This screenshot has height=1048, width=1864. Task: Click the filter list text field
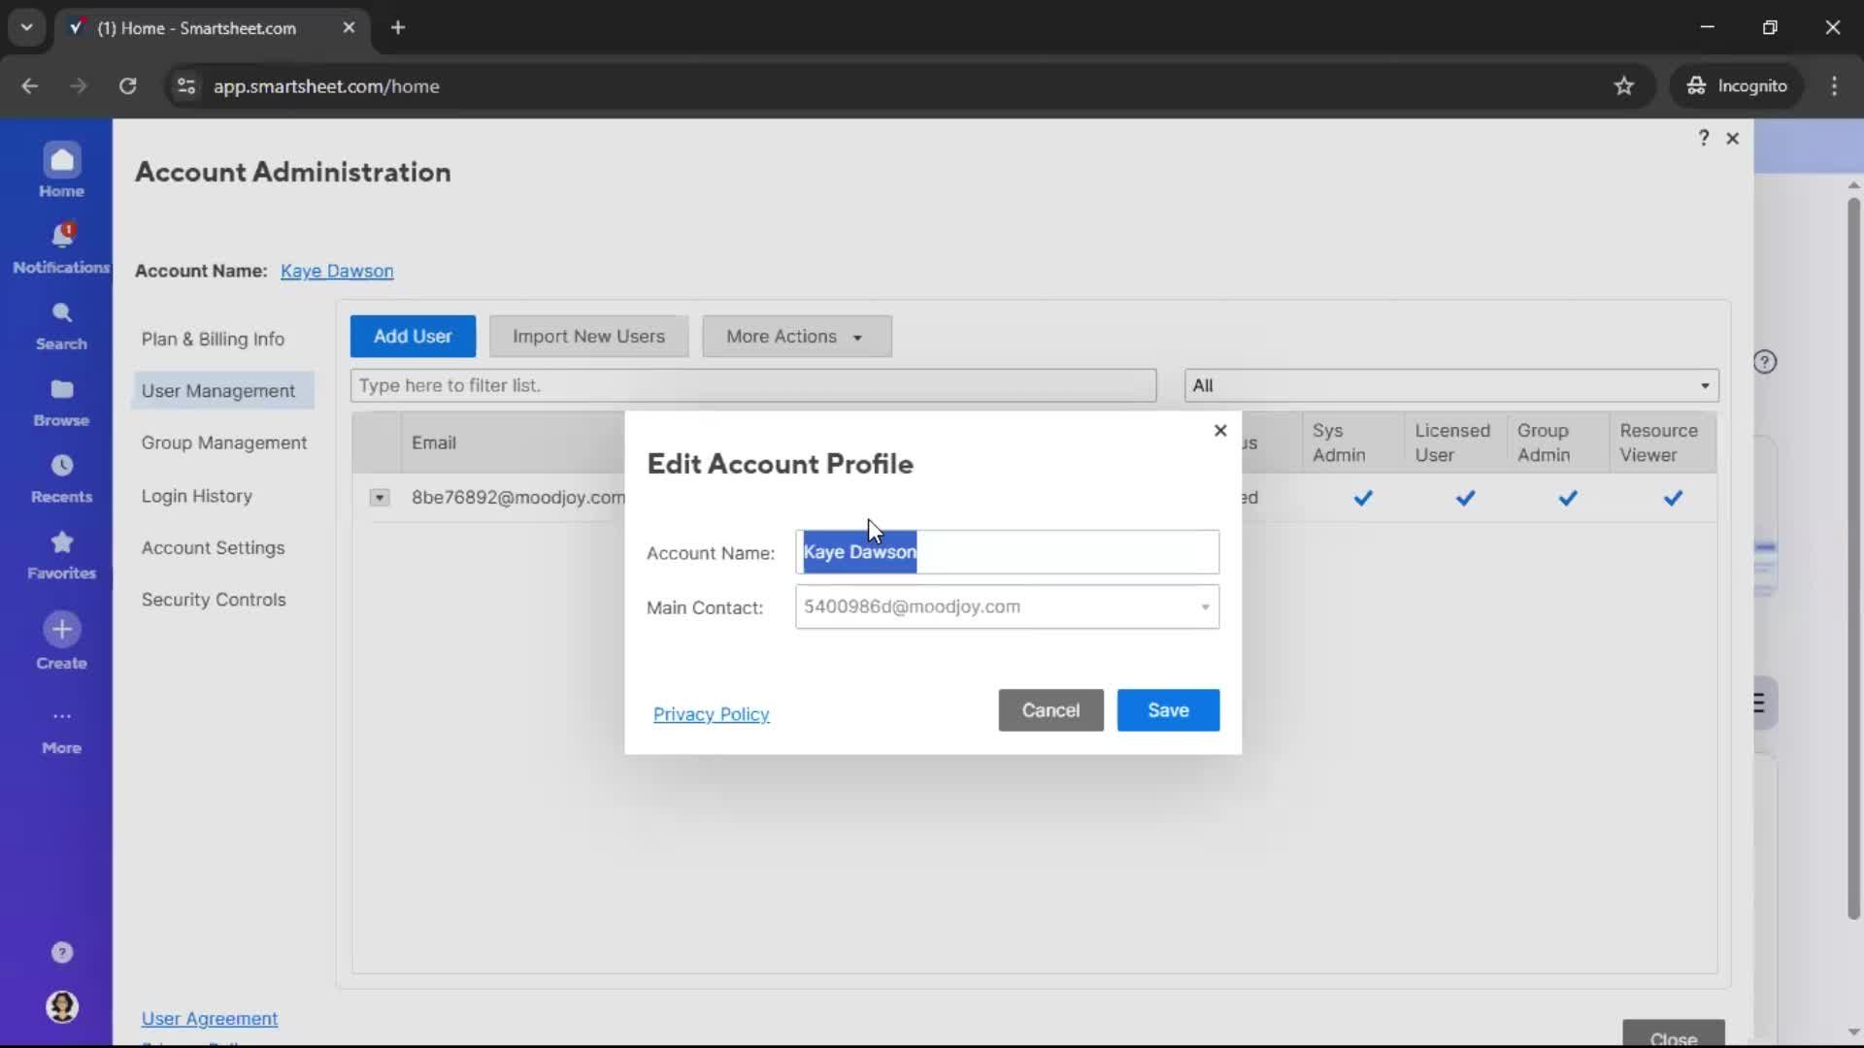coord(753,385)
